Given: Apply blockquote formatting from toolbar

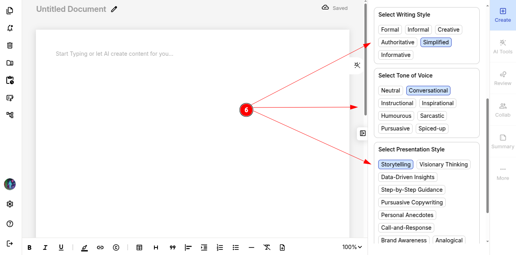Looking at the screenshot, I should pyautogui.click(x=173, y=247).
